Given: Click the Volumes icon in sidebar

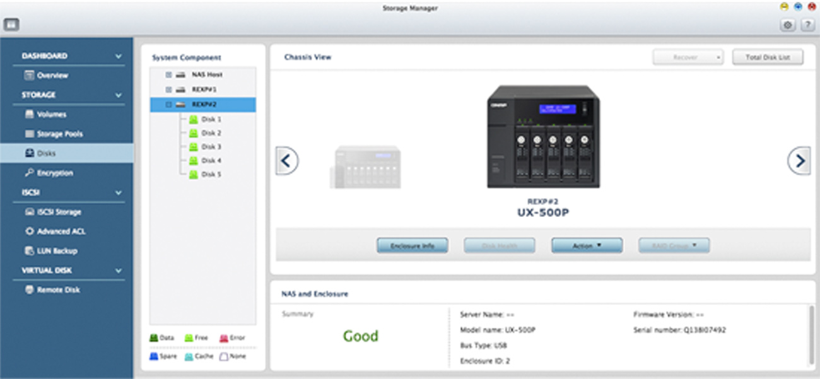Looking at the screenshot, I should point(29,114).
